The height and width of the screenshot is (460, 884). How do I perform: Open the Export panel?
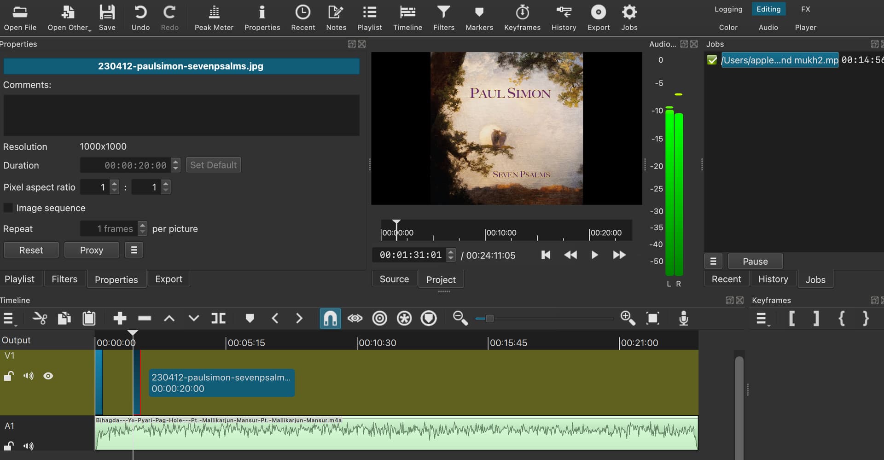click(x=598, y=17)
